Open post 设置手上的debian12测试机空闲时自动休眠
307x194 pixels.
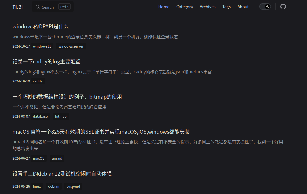[62, 174]
